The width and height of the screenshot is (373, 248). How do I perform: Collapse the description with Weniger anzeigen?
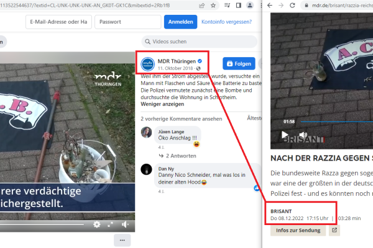[x=162, y=104]
